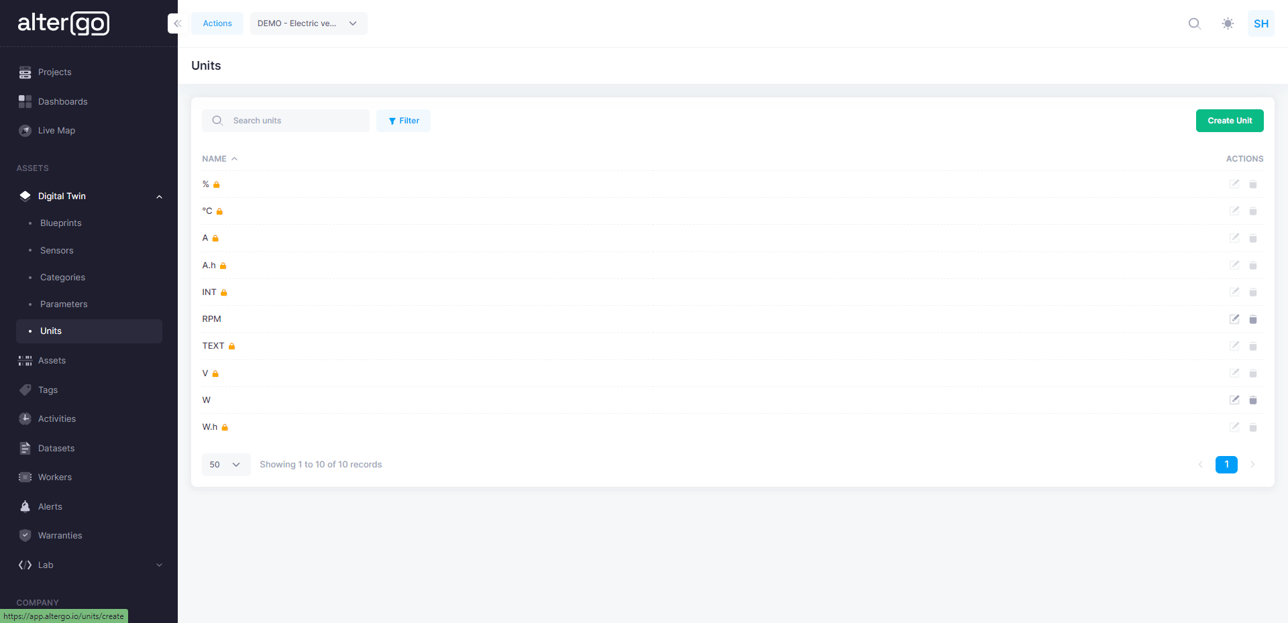Click the Create Unit button
Viewport: 1288px width, 623px height.
[1229, 121]
